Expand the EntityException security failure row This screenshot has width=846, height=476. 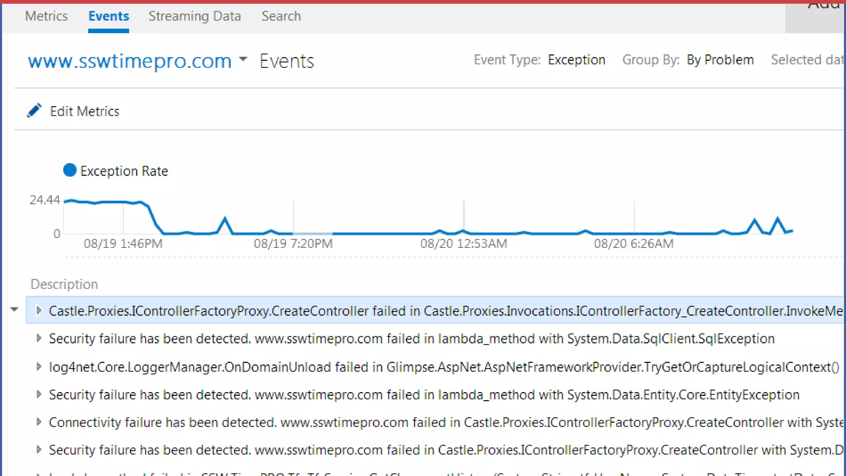coord(39,394)
